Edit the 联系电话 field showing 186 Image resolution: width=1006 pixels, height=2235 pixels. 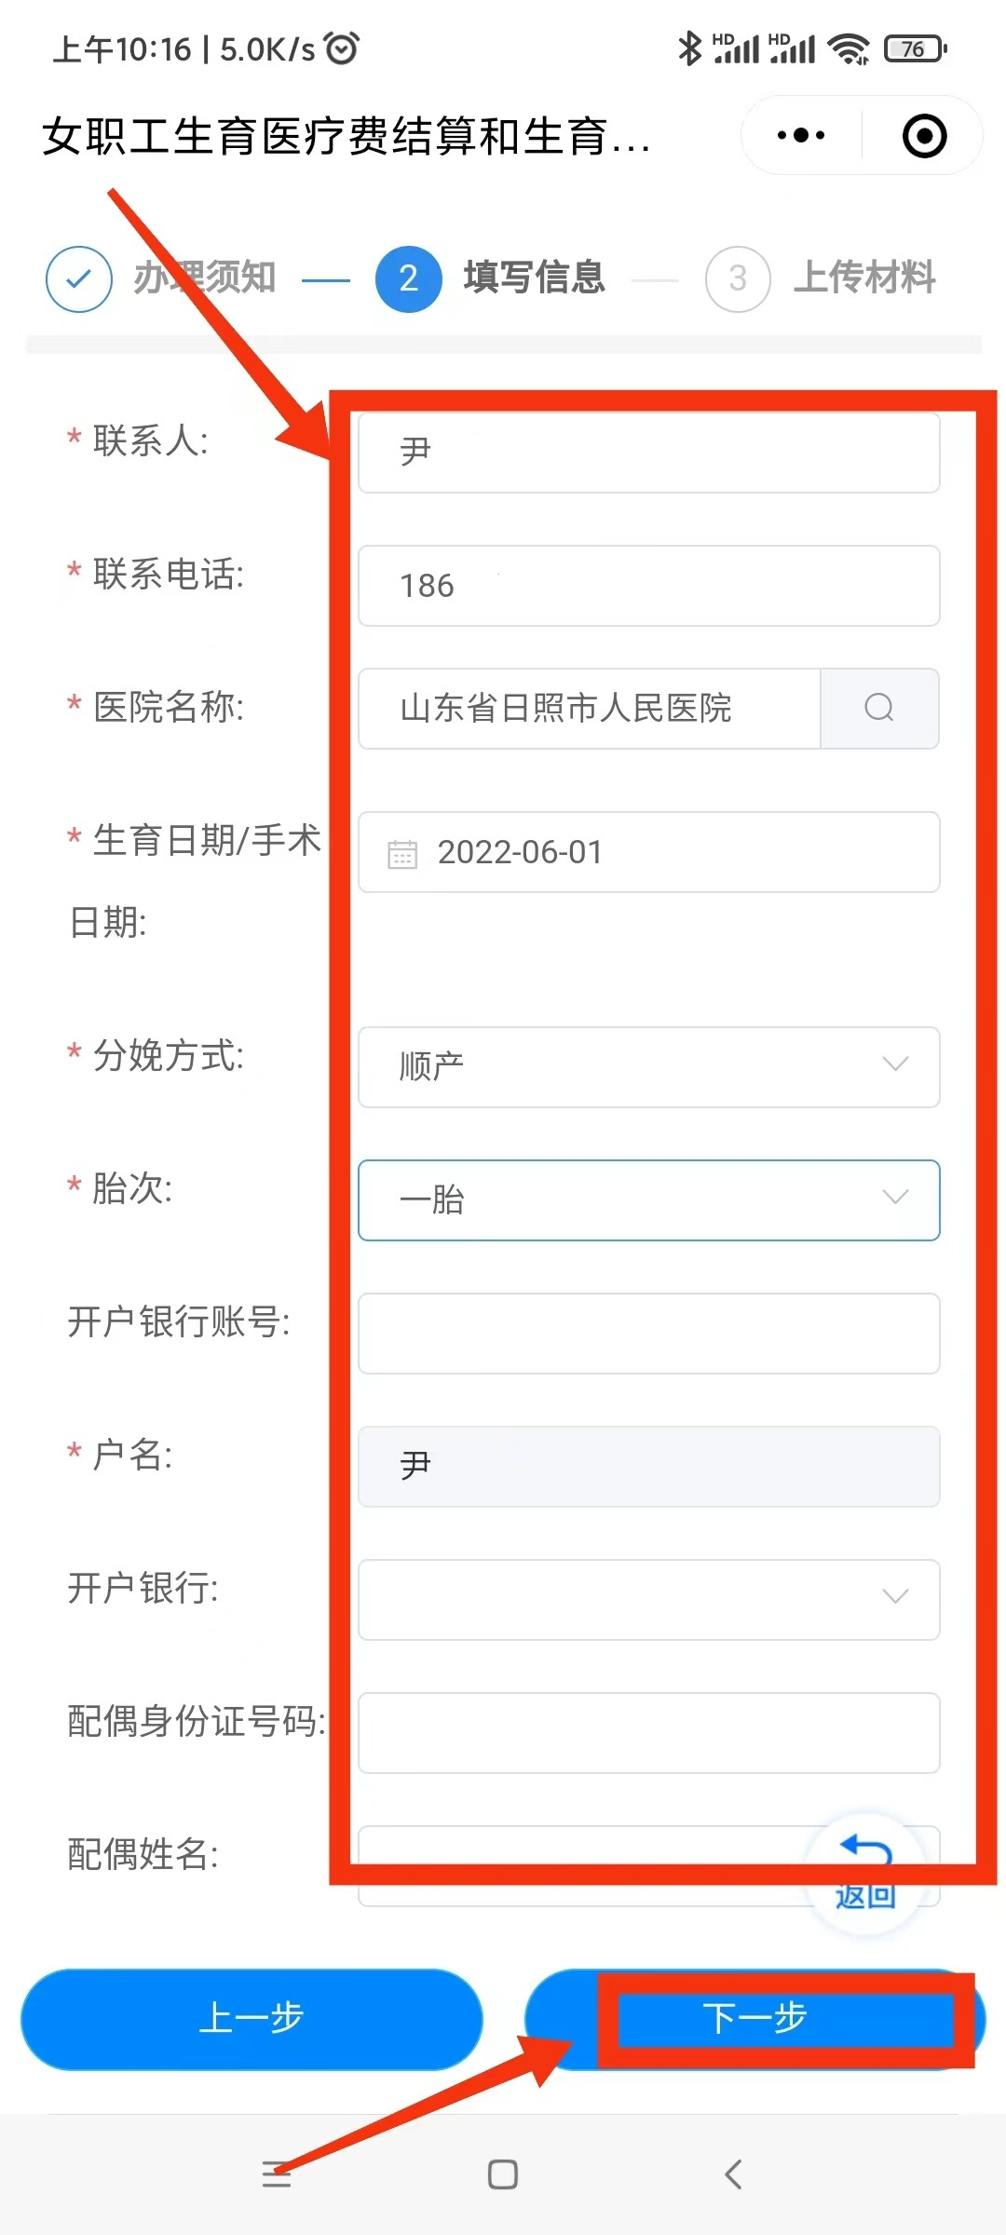click(x=649, y=586)
